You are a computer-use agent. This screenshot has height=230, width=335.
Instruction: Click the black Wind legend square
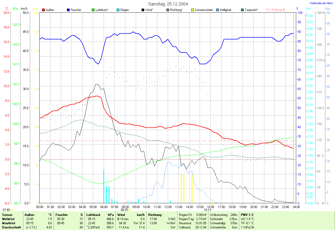[143, 10]
